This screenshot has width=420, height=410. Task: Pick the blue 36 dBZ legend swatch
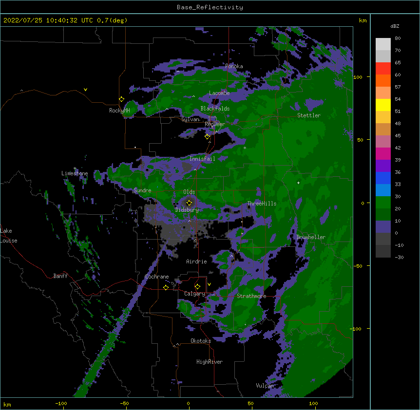pos(383,178)
